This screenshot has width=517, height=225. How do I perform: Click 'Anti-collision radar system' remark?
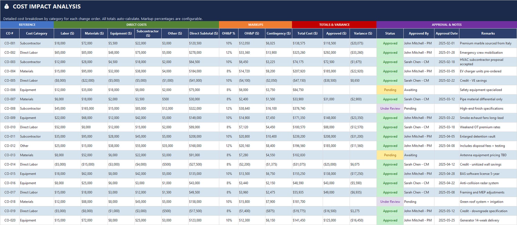[488, 183]
